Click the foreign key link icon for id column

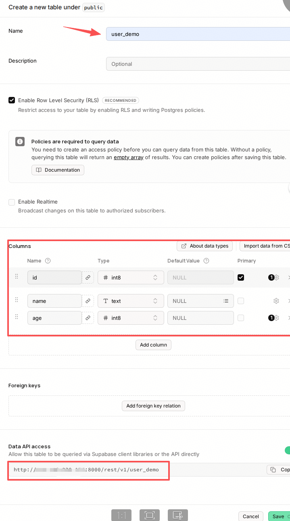[x=88, y=277]
